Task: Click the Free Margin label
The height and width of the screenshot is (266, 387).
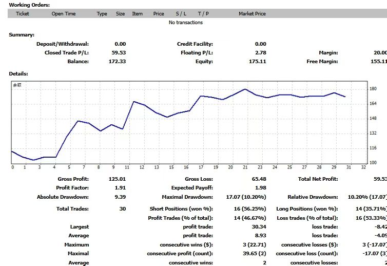Action: click(322, 62)
